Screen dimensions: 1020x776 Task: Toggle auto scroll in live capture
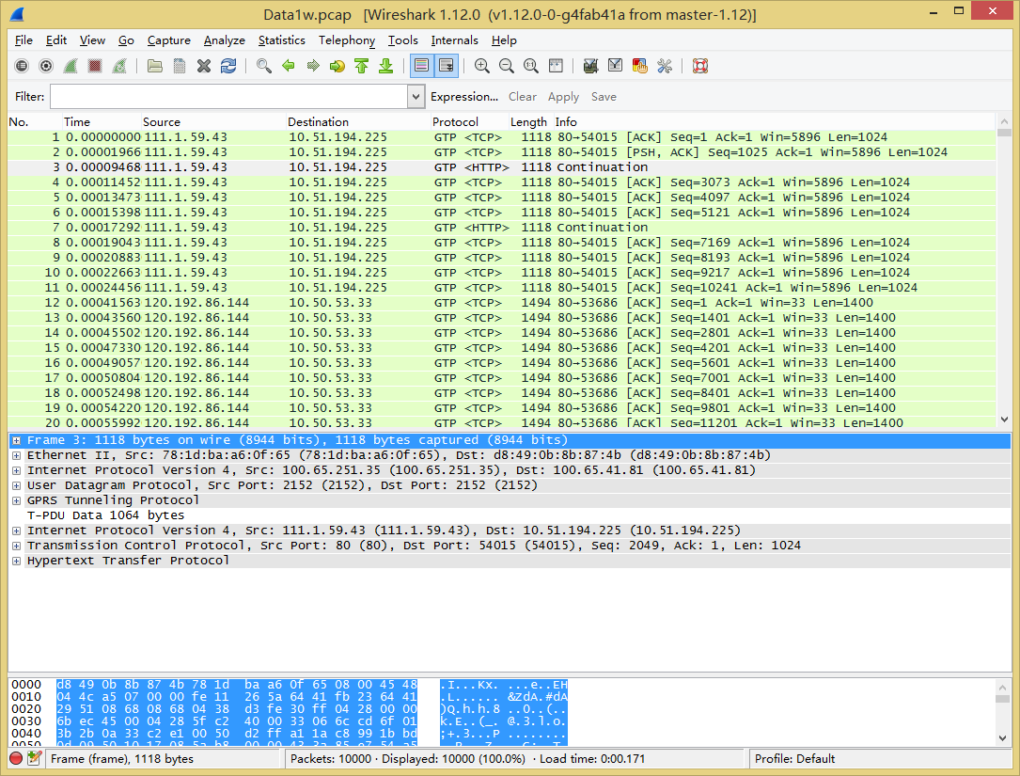point(447,66)
